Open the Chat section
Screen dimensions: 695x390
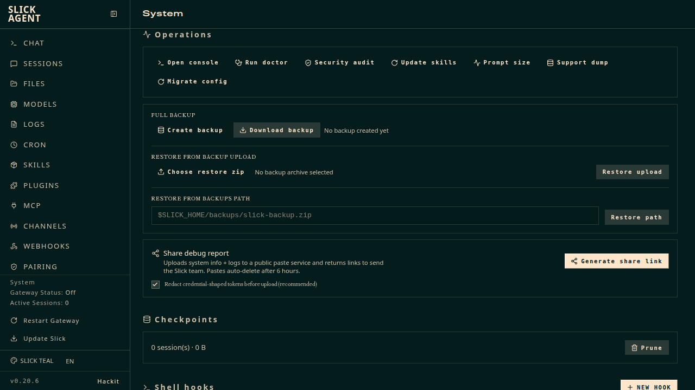click(65, 43)
